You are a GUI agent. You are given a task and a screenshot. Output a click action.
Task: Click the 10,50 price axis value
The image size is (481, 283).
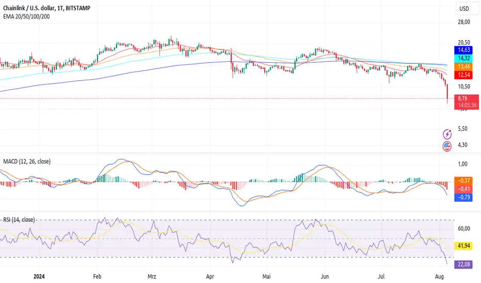(x=464, y=86)
